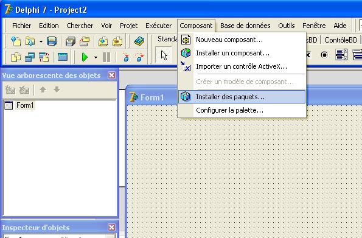Choose Configurer la palette option
Viewport: 362px width, 238px height.
pos(242,110)
